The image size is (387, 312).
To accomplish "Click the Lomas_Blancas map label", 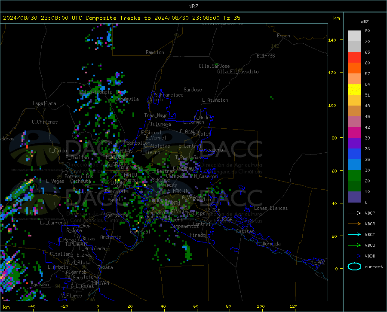I will 271,208.
